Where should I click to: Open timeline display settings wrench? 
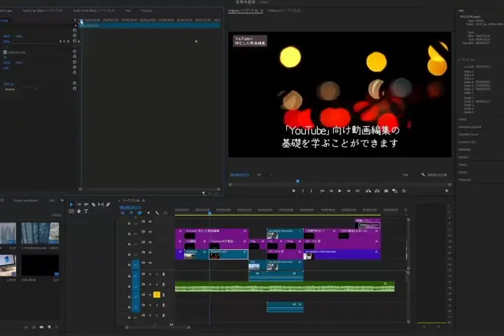[x=157, y=213]
